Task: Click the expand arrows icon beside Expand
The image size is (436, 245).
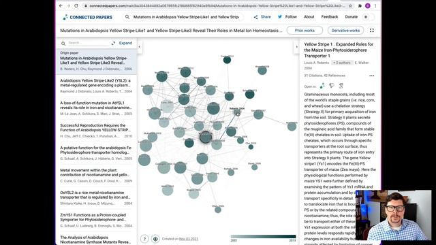Action: tap(114, 43)
